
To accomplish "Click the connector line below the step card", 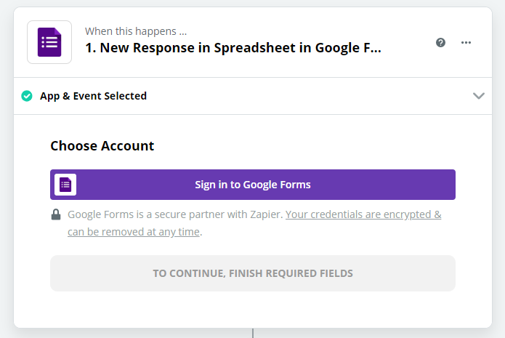I will click(253, 333).
